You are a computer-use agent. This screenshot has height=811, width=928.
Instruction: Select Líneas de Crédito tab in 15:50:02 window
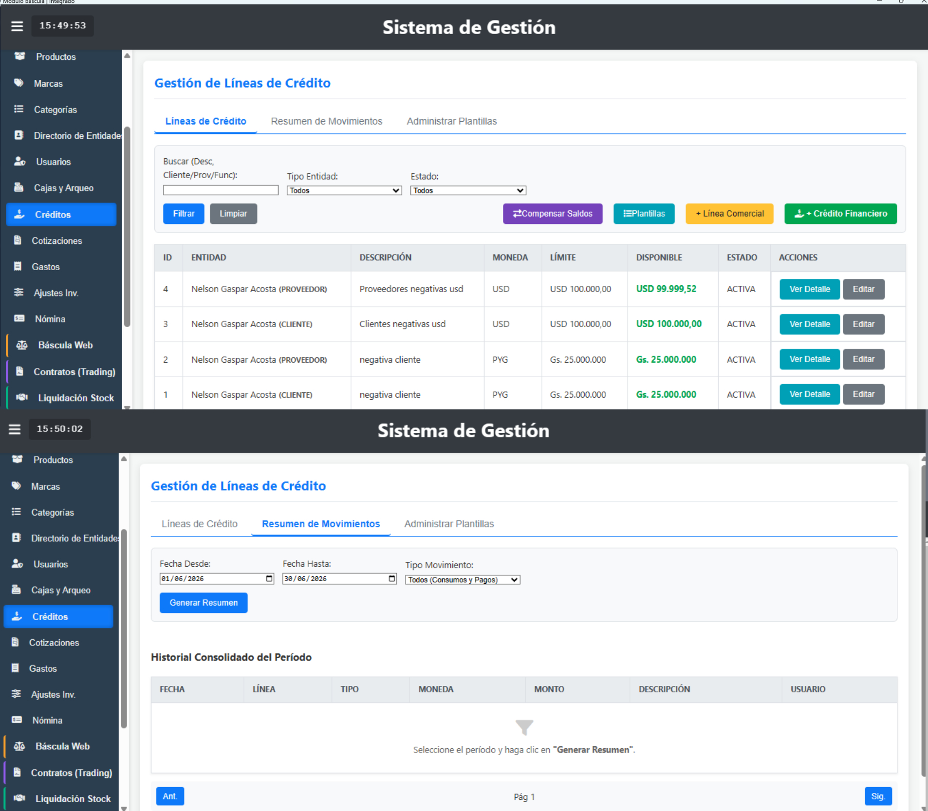click(x=200, y=524)
